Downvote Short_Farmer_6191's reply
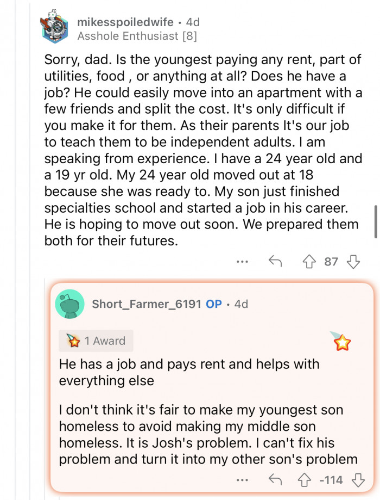Image resolution: width=380 pixels, height=500 pixels. (x=357, y=480)
